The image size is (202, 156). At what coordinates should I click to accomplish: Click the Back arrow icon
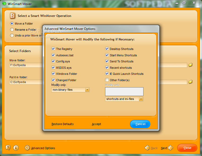point(147,148)
